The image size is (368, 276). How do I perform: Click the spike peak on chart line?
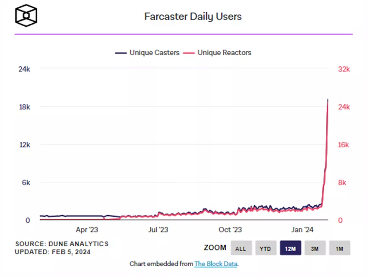click(x=327, y=100)
